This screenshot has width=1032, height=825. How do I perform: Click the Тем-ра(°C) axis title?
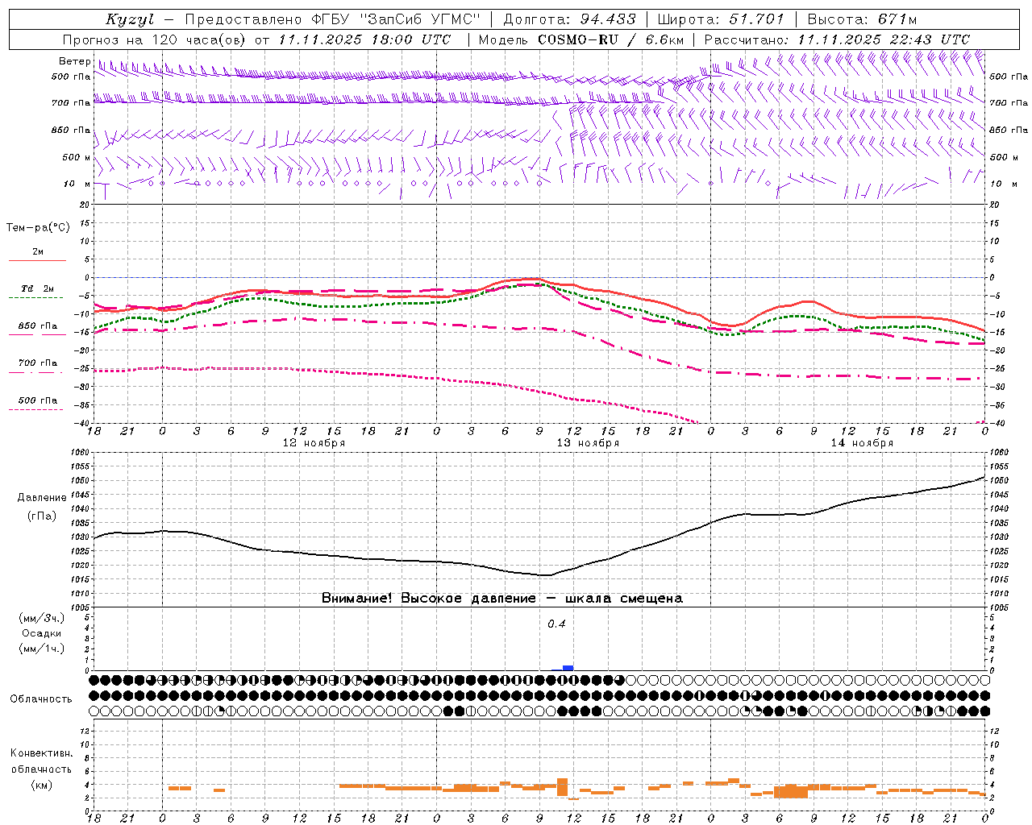coord(38,228)
